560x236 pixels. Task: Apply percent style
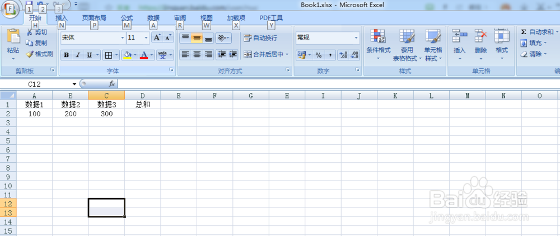(x=319, y=55)
